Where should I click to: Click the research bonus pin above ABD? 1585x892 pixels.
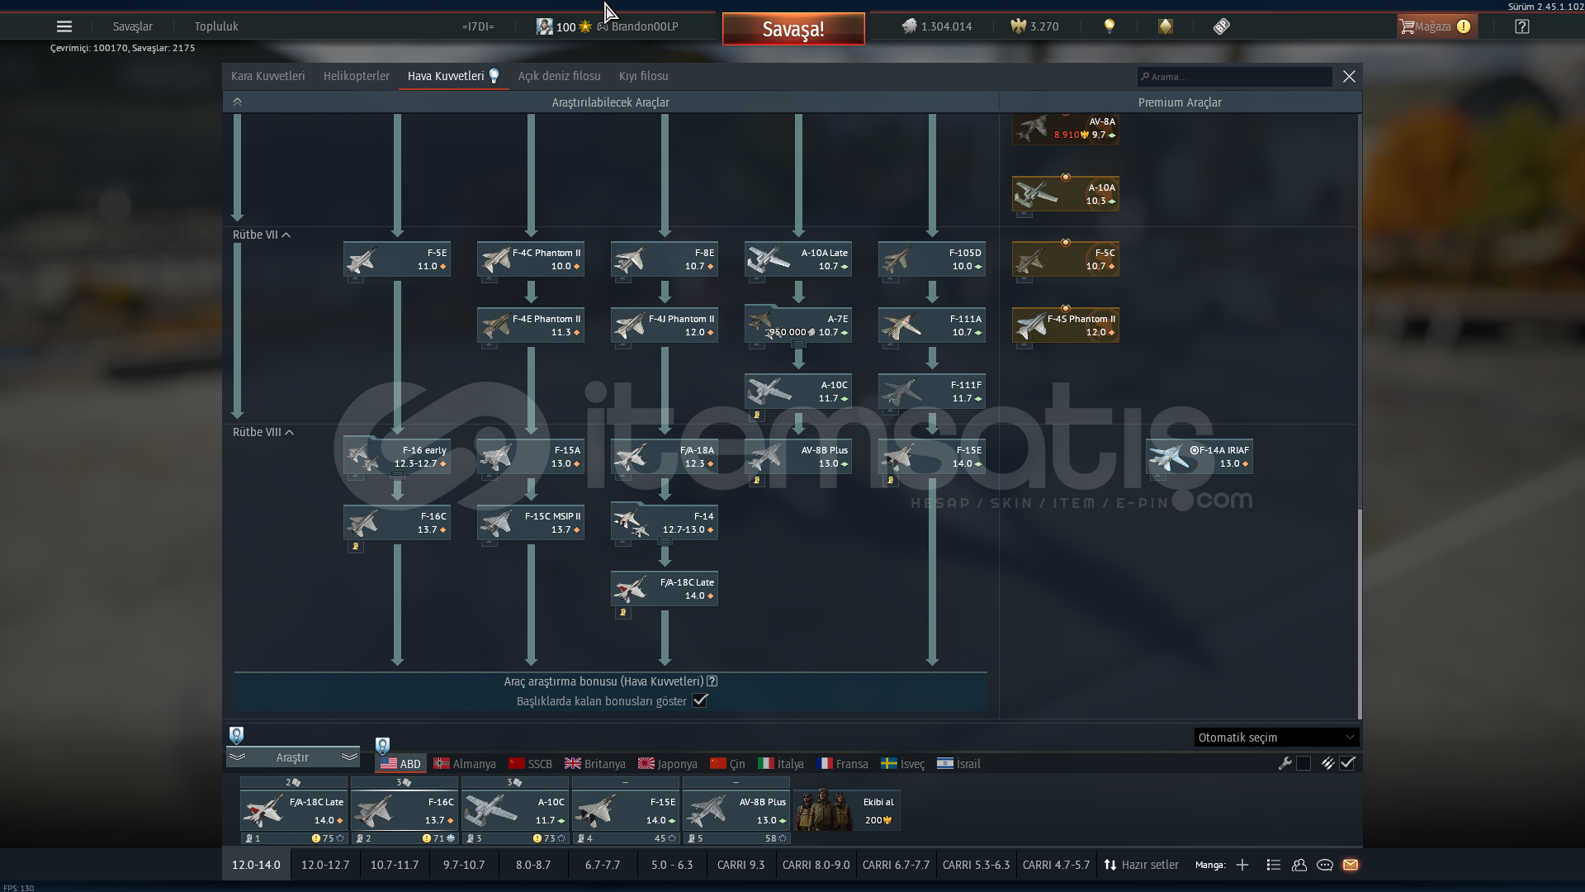coord(382,746)
